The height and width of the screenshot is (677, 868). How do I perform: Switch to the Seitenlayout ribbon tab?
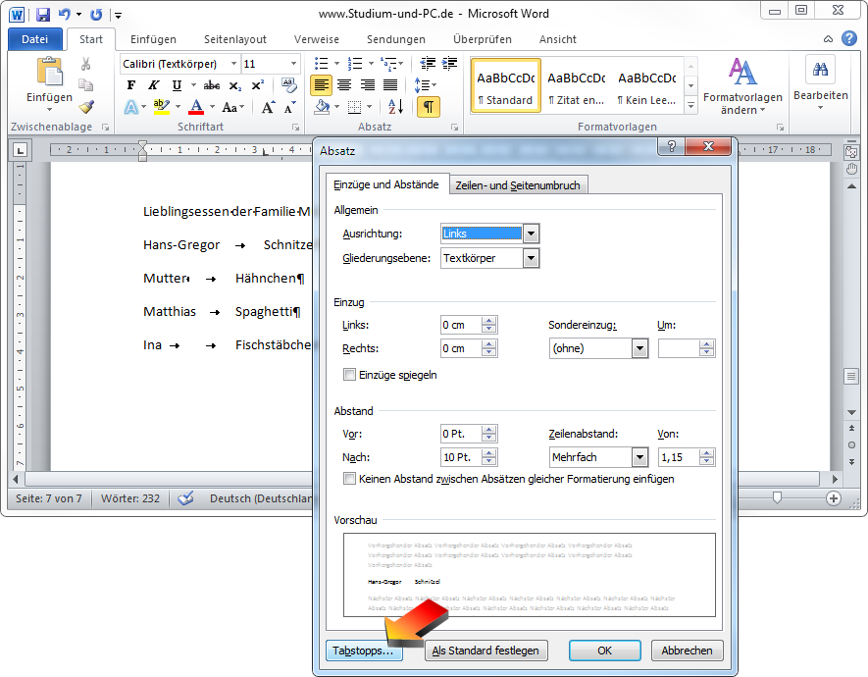pyautogui.click(x=235, y=39)
